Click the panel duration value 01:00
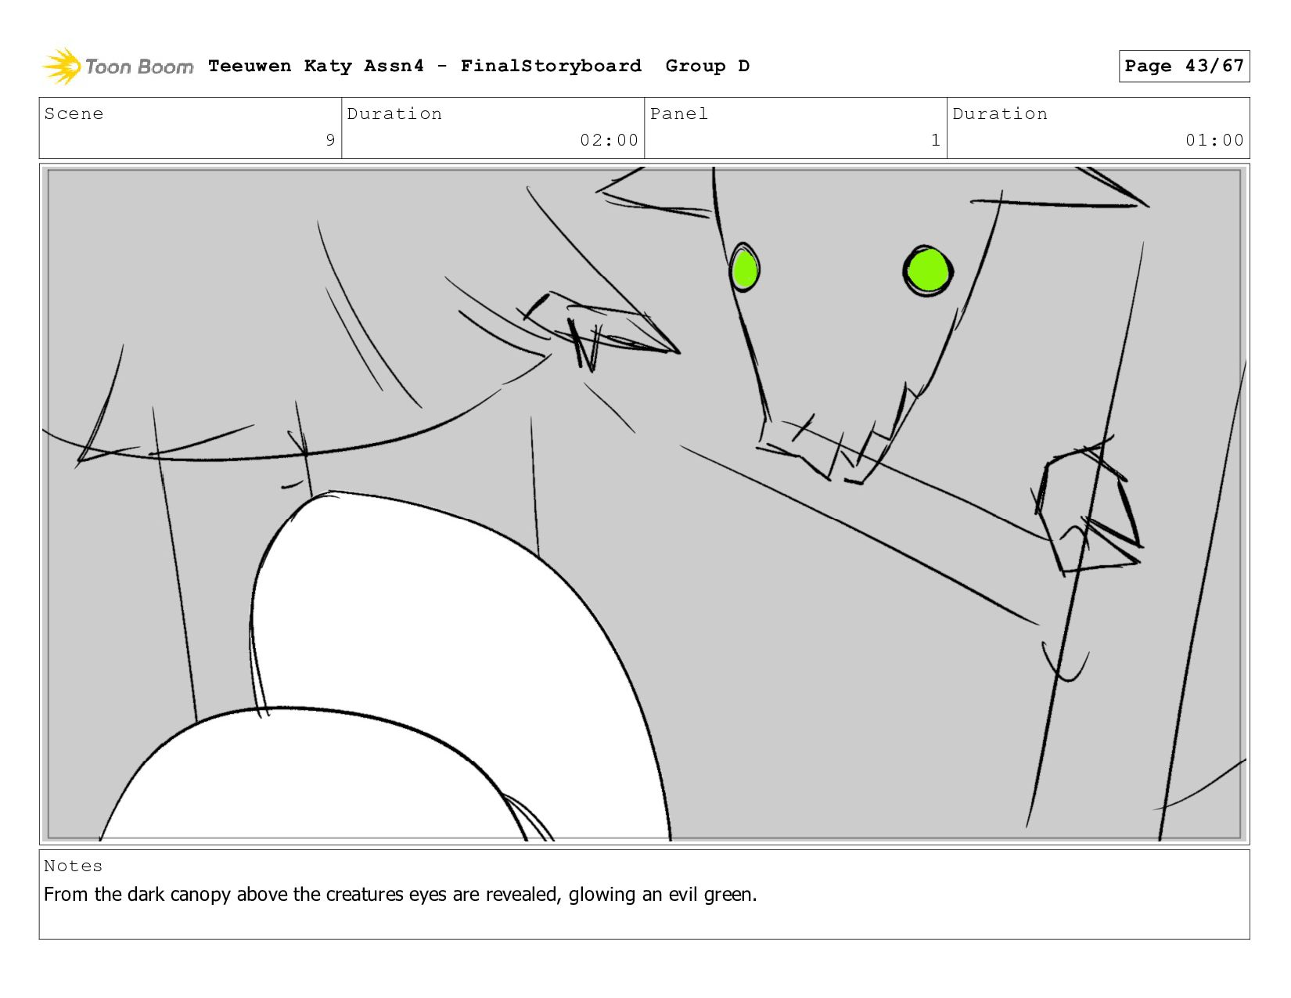 click(x=1214, y=140)
